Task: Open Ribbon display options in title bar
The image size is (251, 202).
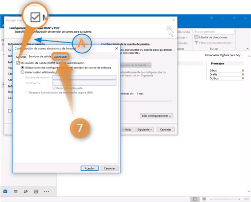Action: click(211, 18)
